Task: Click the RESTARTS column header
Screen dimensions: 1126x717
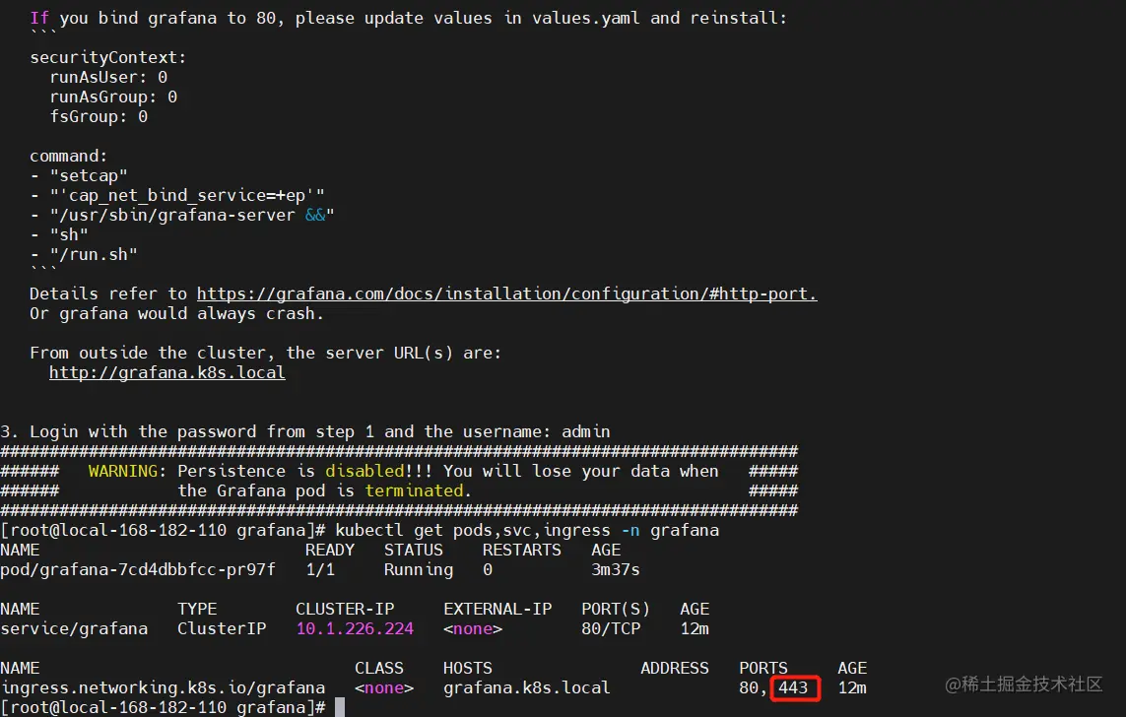Action: tap(522, 550)
